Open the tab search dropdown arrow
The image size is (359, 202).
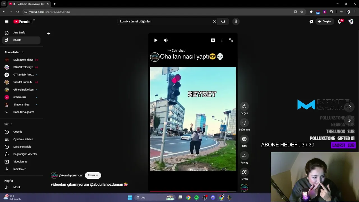4,4
